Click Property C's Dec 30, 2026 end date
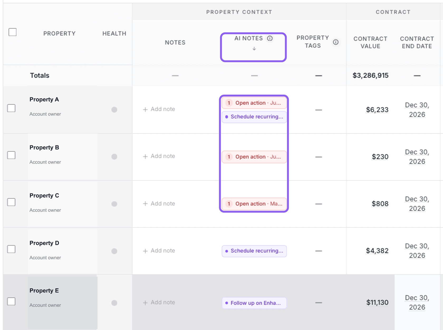This screenshot has height=330, width=443. click(417, 204)
